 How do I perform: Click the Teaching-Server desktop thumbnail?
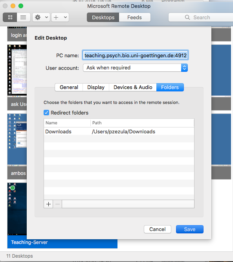point(17,209)
